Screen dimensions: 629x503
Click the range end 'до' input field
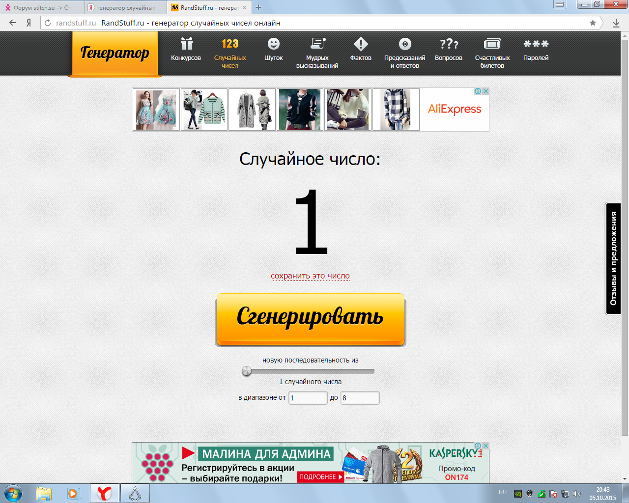[x=360, y=398]
